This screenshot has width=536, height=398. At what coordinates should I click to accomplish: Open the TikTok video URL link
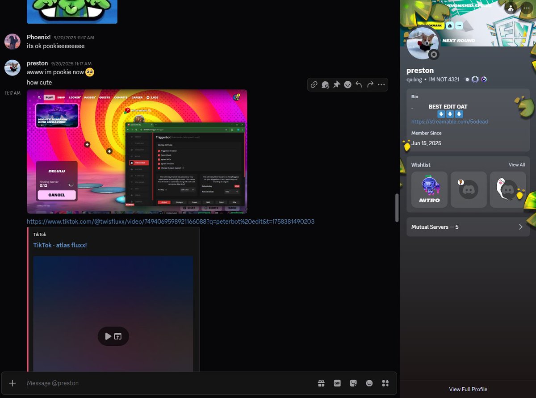click(171, 222)
